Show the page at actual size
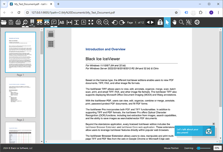 (x=83, y=22)
